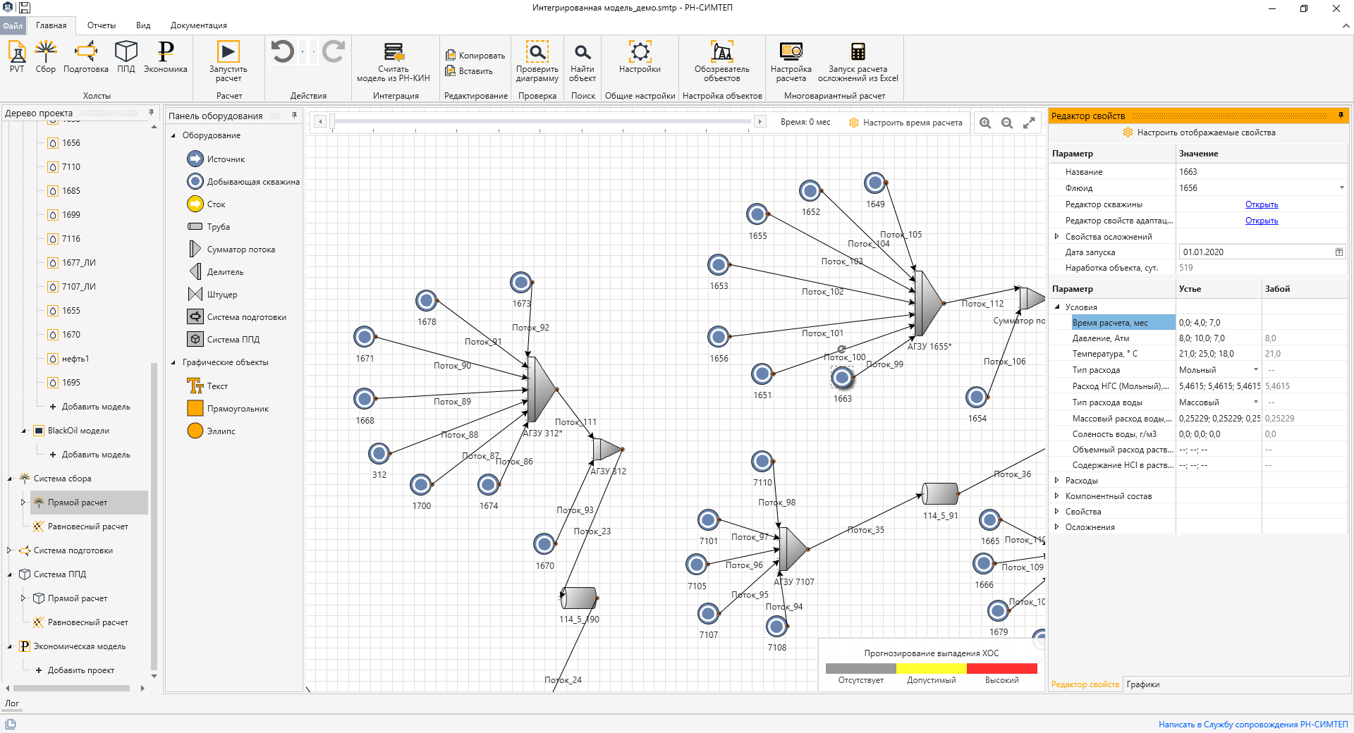Viewport: 1354px width, 733px height.
Task: Switch to the Вид tab
Action: click(x=143, y=25)
